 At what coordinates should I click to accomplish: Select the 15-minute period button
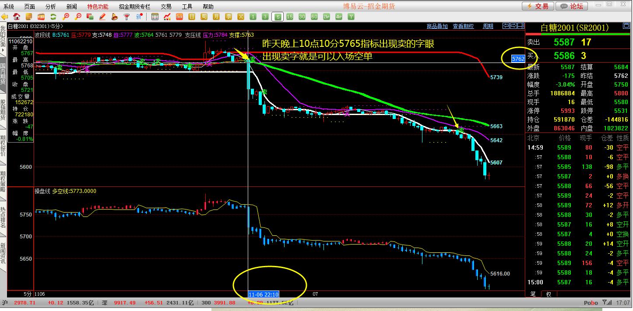290,17
